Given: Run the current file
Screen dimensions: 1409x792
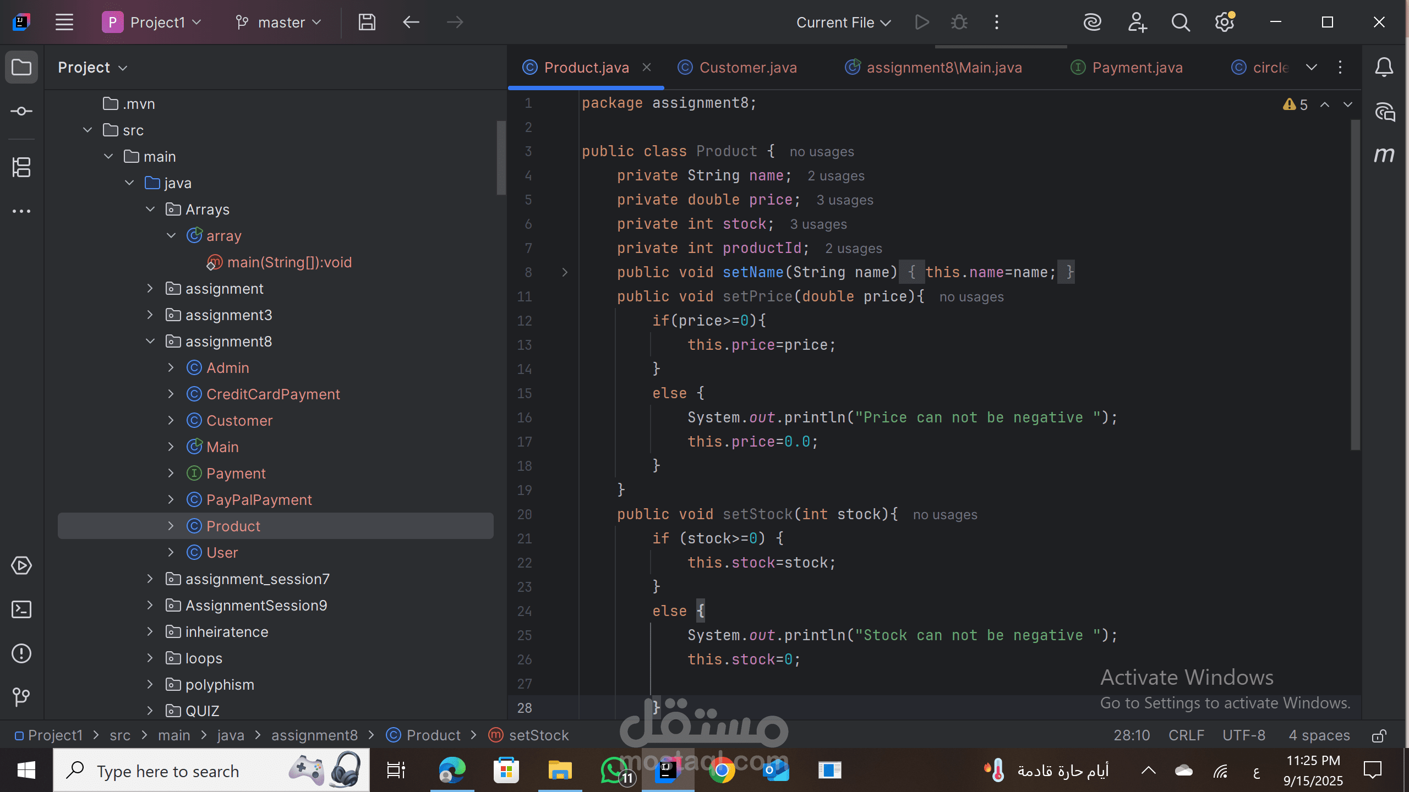Looking at the screenshot, I should [x=922, y=23].
